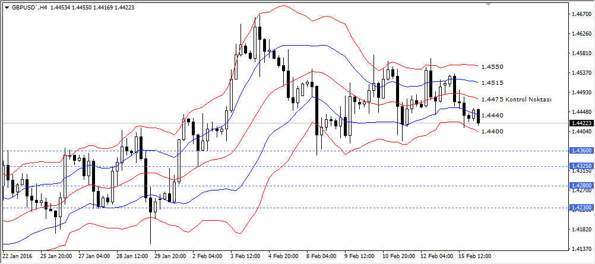Click the 1.45370 price scale value

click(581, 73)
